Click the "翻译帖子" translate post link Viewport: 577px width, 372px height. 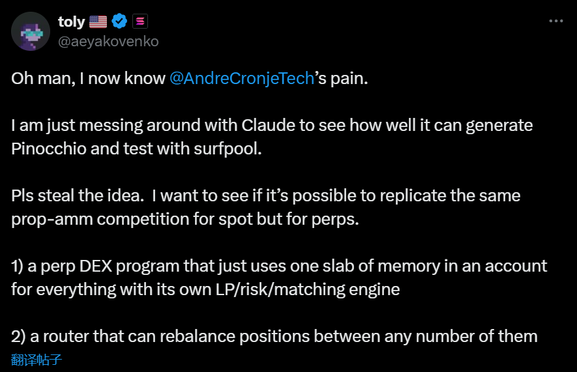click(37, 360)
